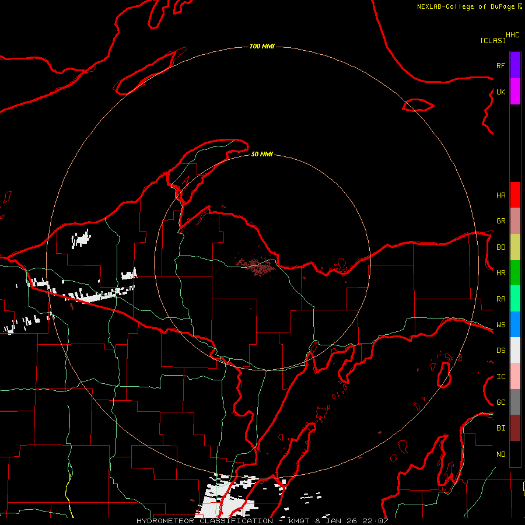Click the GC legend label
The image size is (525, 525).
501,402
